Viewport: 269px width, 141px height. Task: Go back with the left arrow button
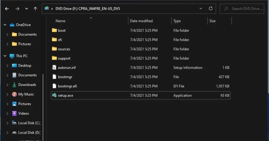coord(7,9)
